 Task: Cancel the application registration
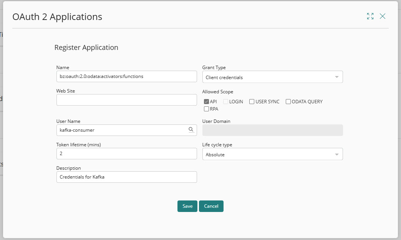pos(211,206)
